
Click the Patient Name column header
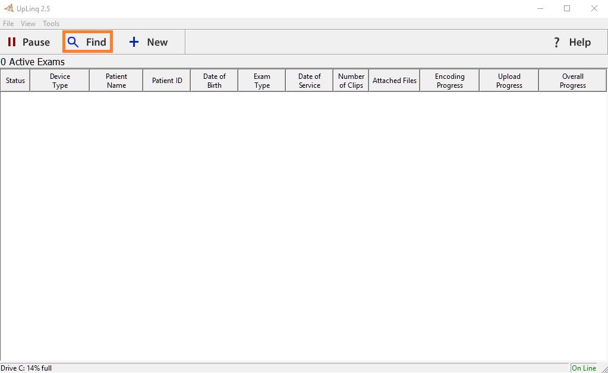tap(116, 81)
